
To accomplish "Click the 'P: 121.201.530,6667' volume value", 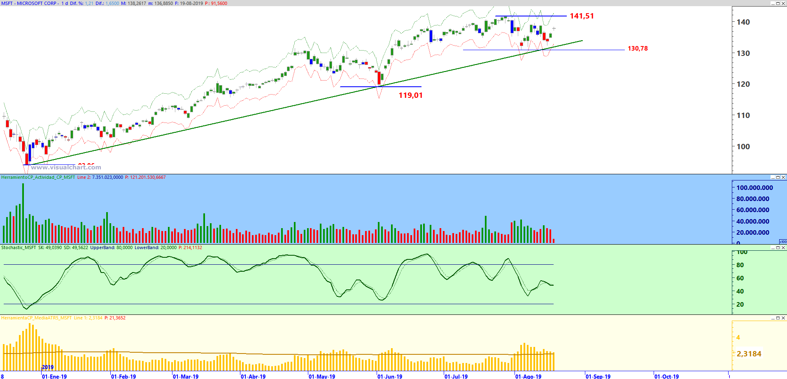I will coord(145,177).
